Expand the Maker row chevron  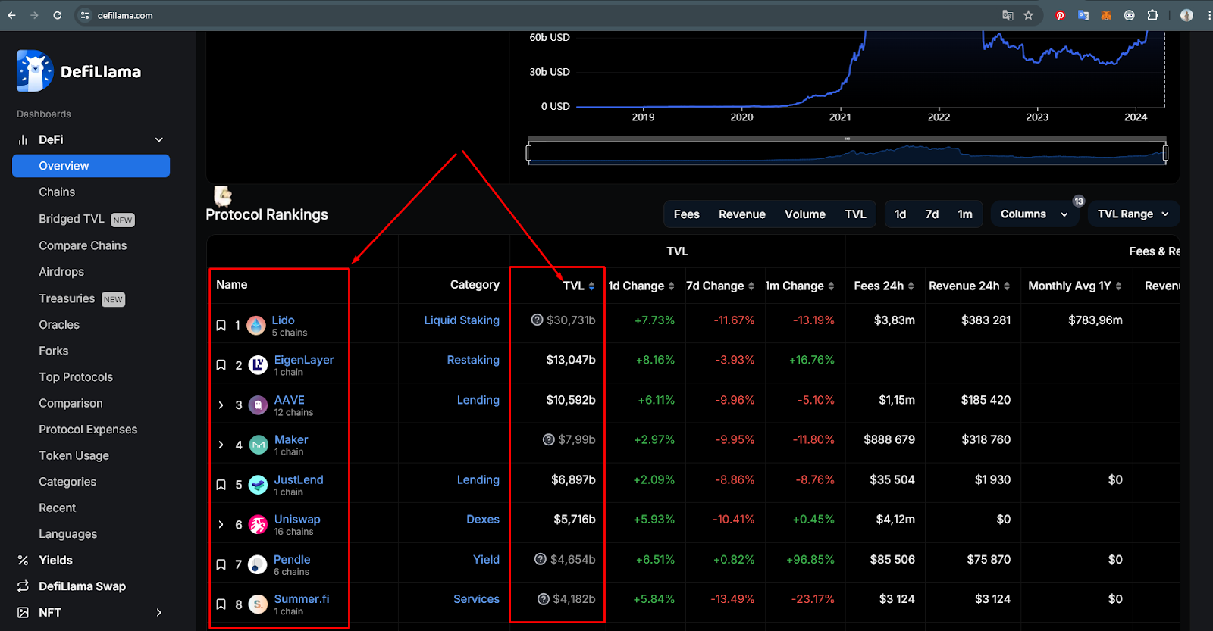221,445
